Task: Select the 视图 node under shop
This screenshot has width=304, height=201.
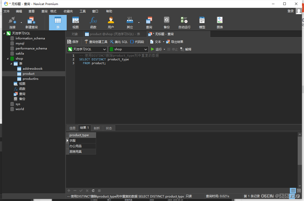Action: (22, 84)
